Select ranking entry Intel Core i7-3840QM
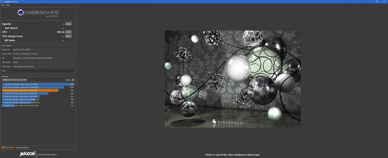388x158 pixels. [x=38, y=103]
